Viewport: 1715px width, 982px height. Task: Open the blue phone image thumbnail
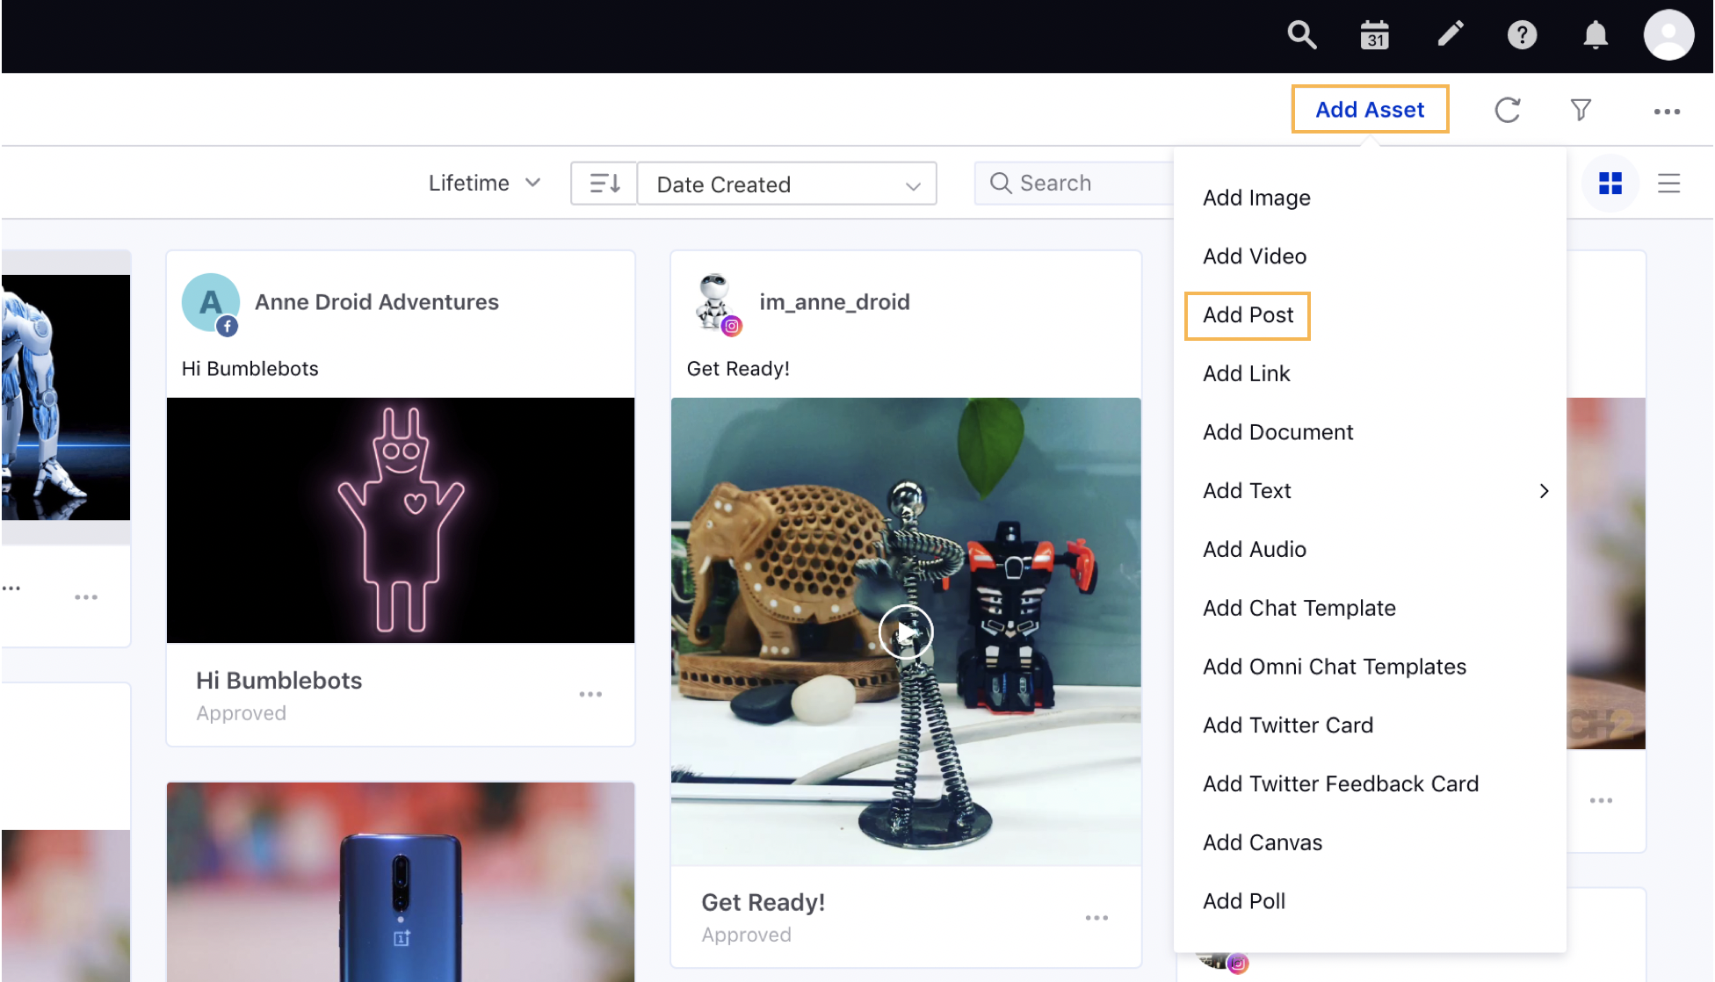pos(401,882)
